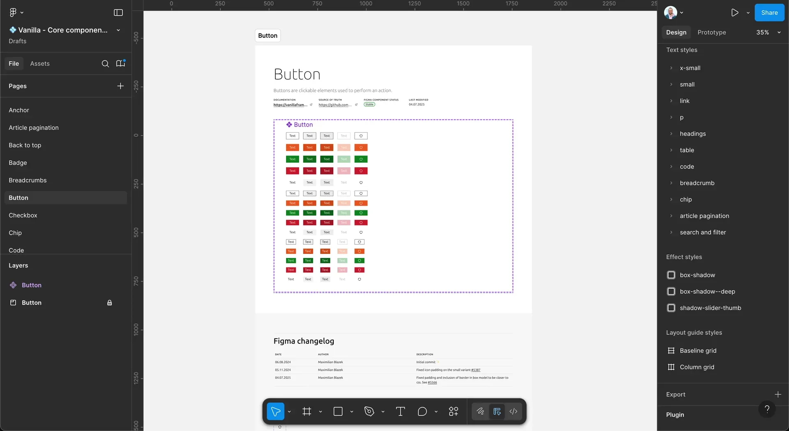
Task: Open Dev Mode code view with the </> icon
Action: coord(514,411)
